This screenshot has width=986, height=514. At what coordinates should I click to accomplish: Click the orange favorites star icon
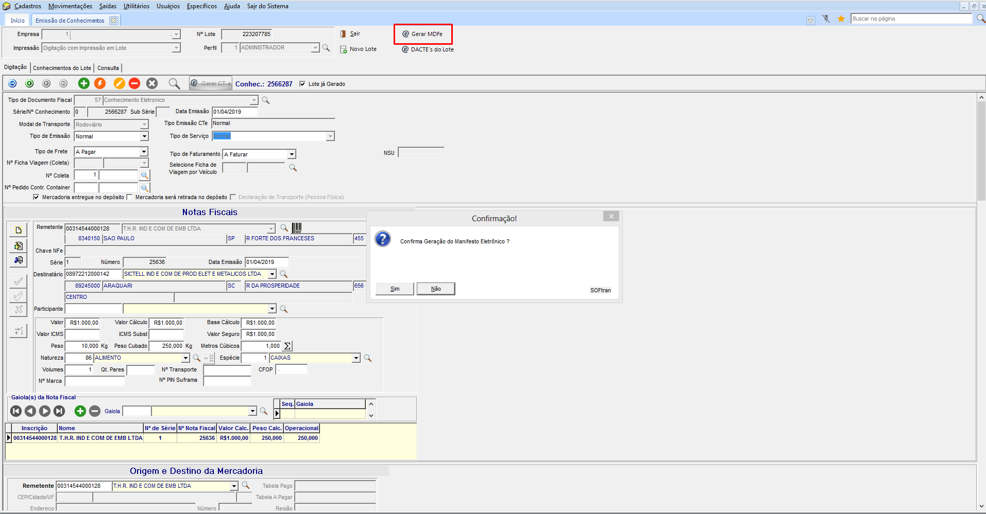(841, 19)
